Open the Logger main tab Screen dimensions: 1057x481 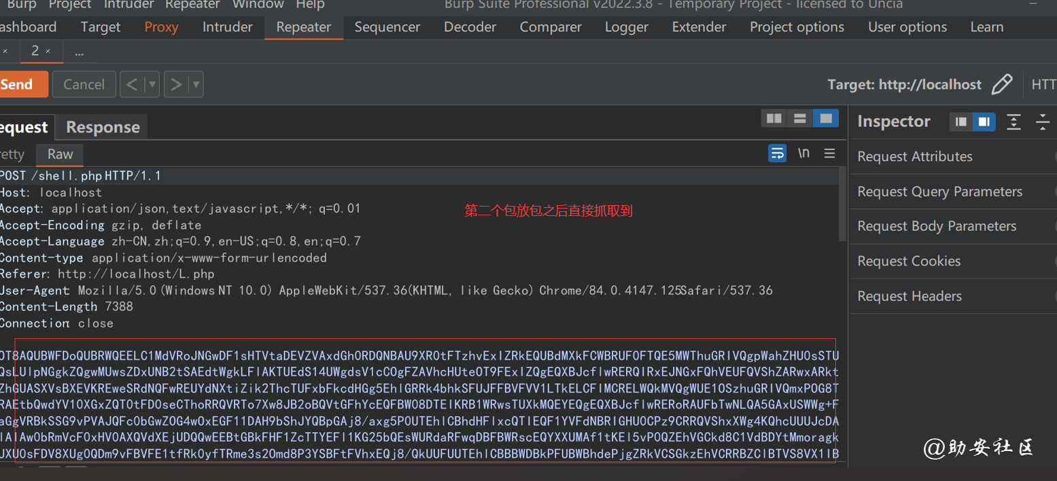click(x=626, y=27)
